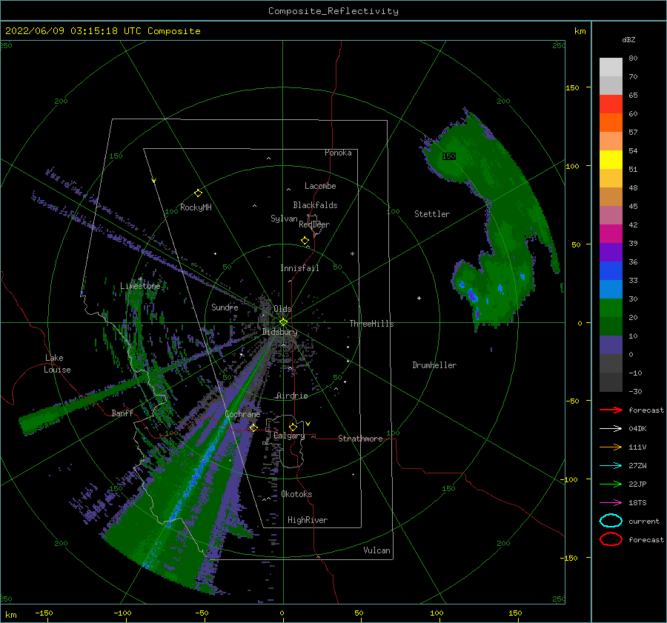Click the yellow radar site marker at center
Screen dimensions: 667x623
[x=283, y=322]
